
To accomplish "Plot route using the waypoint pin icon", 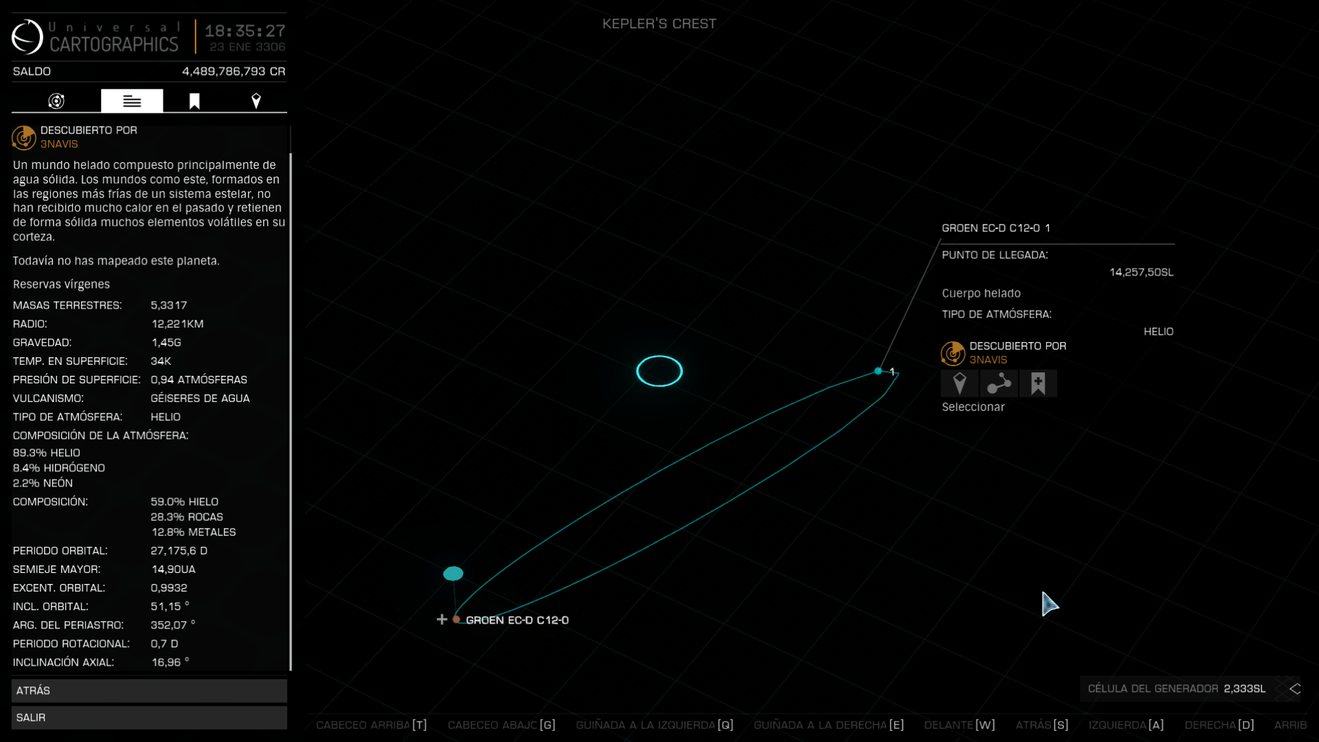I will click(960, 383).
